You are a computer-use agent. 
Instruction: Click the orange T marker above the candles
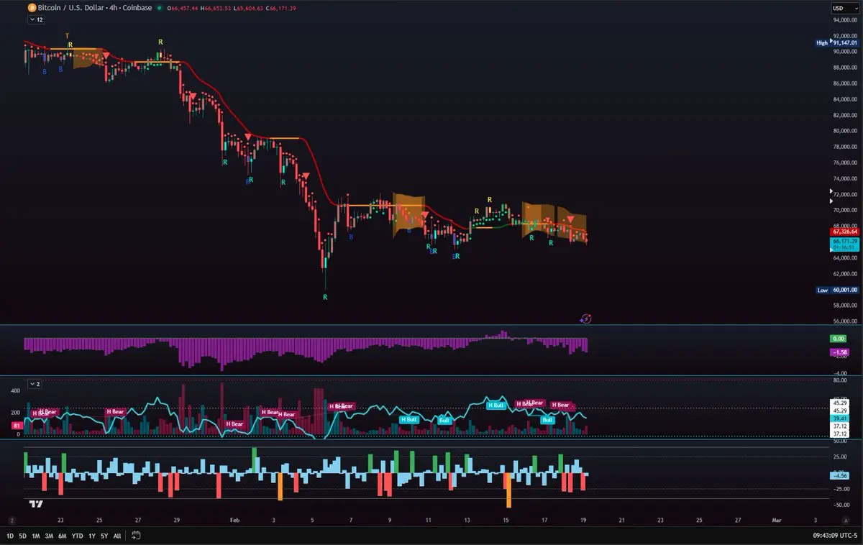coord(67,35)
